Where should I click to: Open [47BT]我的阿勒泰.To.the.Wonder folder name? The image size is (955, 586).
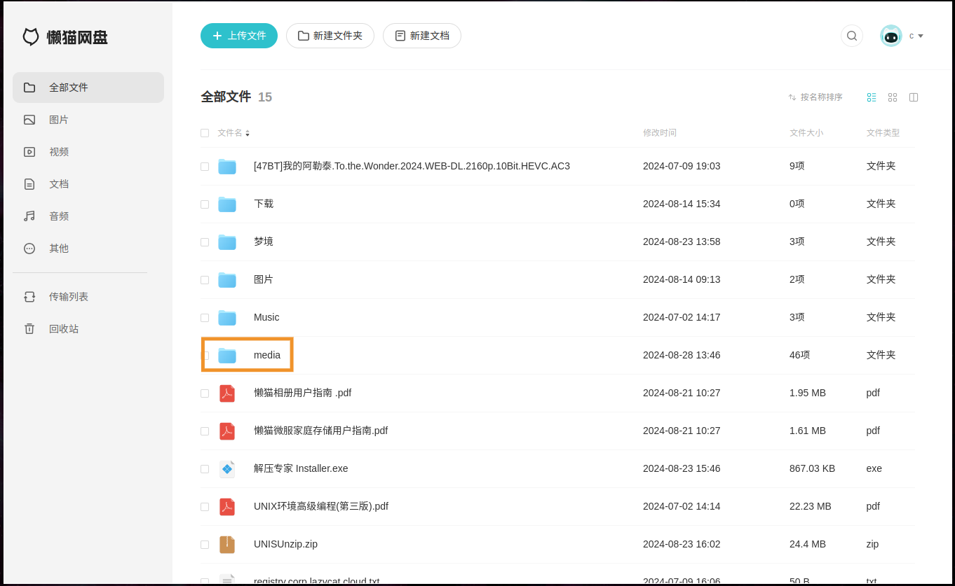pyautogui.click(x=412, y=166)
